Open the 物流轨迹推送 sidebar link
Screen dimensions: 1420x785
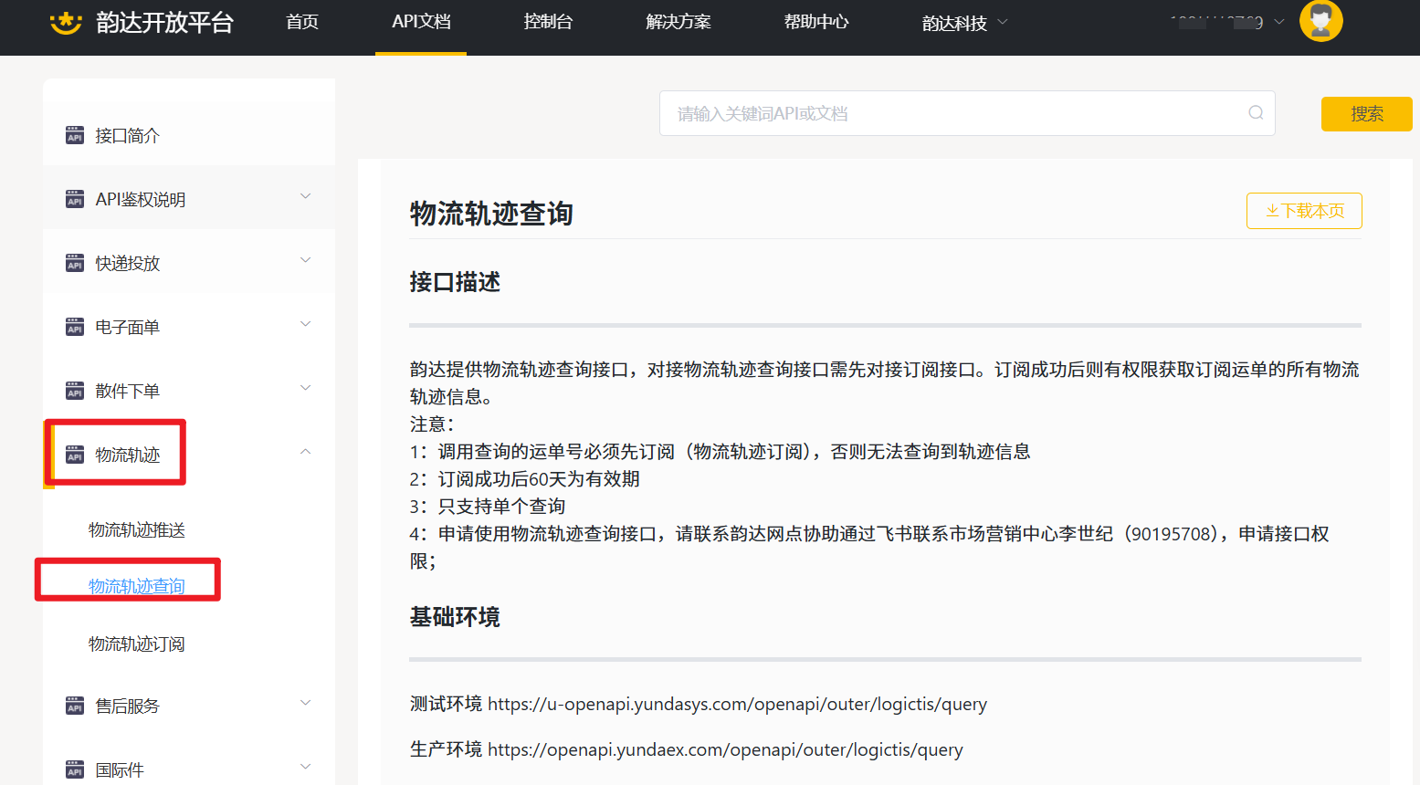tap(137, 530)
